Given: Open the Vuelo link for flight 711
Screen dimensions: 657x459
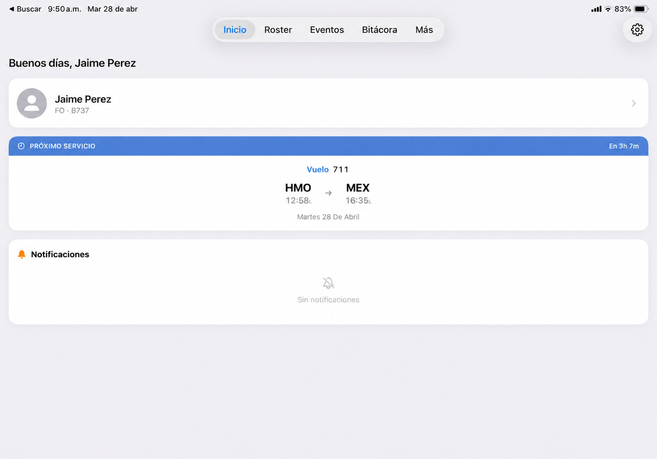Looking at the screenshot, I should tap(317, 169).
